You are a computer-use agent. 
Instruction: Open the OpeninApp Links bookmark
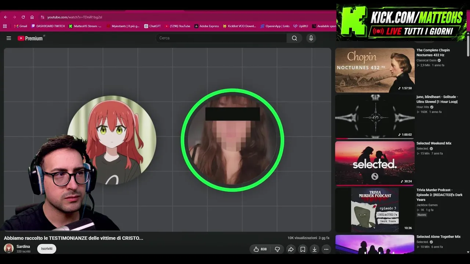point(275,26)
